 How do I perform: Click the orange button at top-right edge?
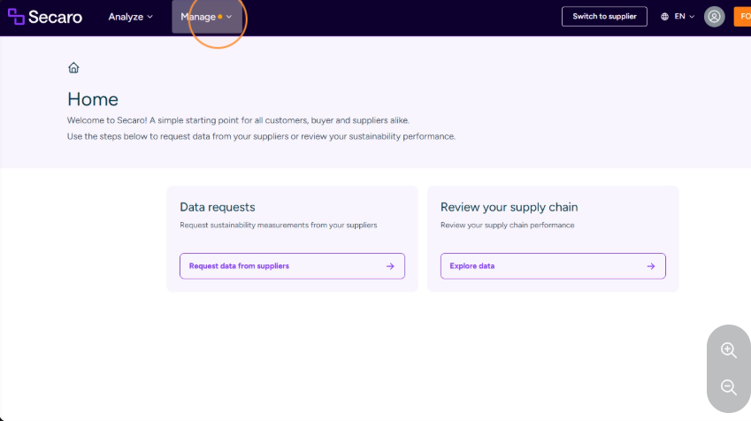(x=742, y=17)
